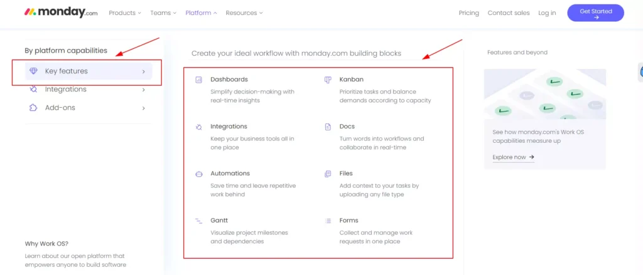
Task: Click the Docs document icon
Action: coord(328,127)
